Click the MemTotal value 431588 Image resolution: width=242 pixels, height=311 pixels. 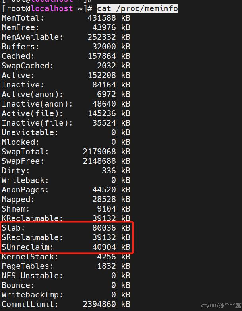102,18
